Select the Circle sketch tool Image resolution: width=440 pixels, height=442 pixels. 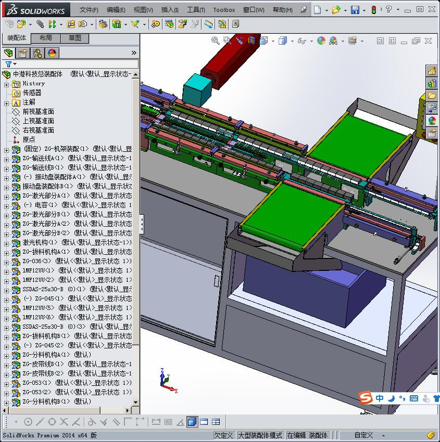click(29, 422)
